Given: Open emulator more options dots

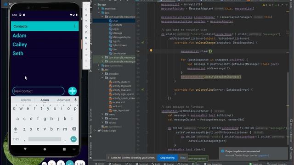Looking at the screenshot, I should [86, 66].
